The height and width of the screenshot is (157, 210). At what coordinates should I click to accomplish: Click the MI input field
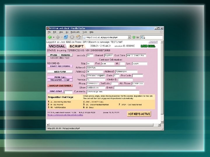[122, 64]
